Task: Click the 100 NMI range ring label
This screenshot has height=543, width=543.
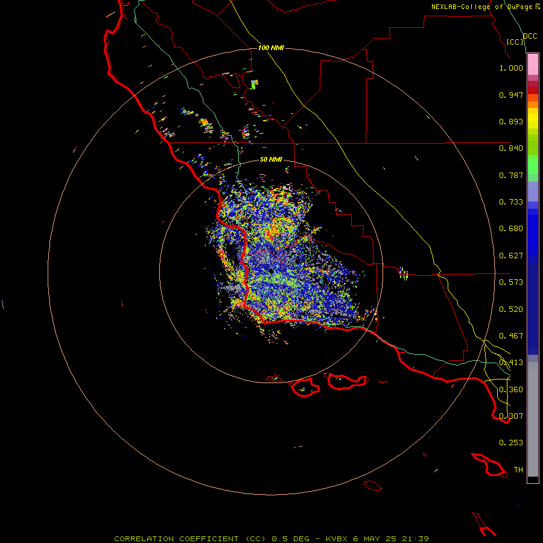Action: coord(271,48)
